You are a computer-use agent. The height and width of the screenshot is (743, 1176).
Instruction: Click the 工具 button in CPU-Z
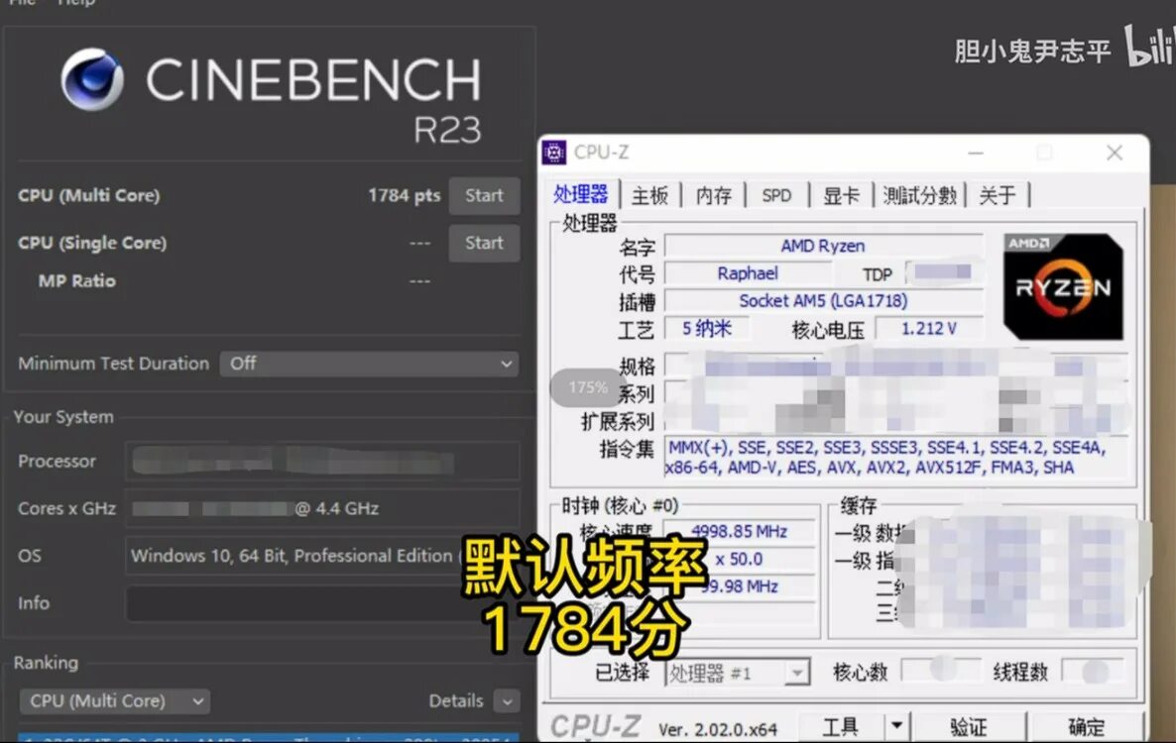(840, 726)
